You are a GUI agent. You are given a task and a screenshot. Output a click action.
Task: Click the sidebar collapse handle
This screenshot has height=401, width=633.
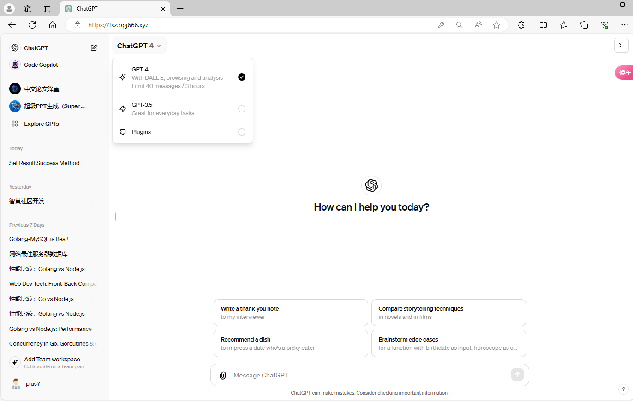[115, 216]
